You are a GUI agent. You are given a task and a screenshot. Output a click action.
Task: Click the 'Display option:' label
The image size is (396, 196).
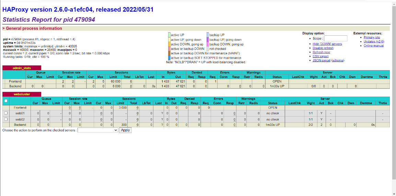(x=313, y=33)
